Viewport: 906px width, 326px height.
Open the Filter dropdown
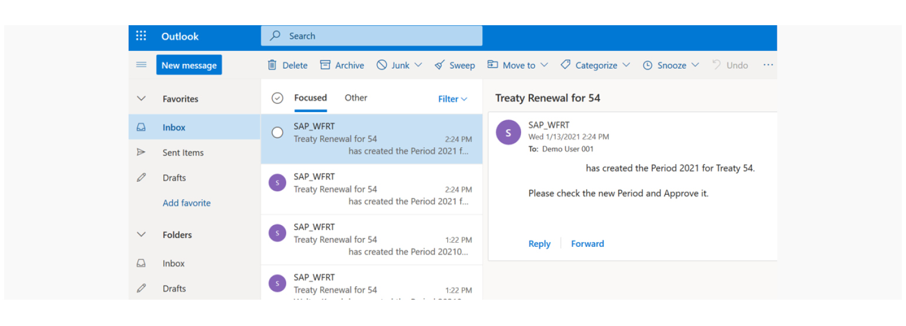[x=452, y=99]
